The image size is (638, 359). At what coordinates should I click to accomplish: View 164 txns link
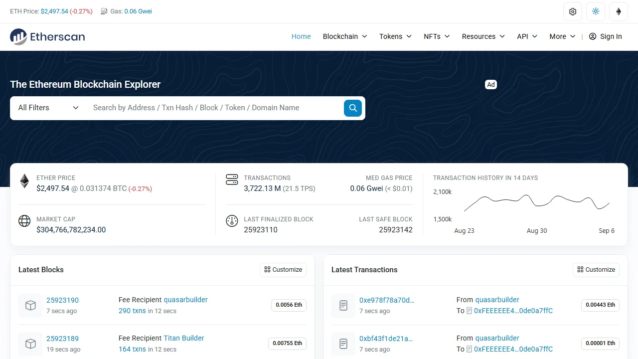pos(132,349)
